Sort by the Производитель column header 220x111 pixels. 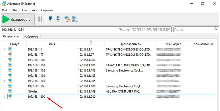130,44
